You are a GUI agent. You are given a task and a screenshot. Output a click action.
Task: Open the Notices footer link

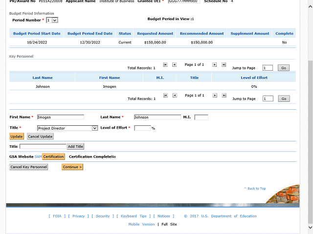point(164,216)
